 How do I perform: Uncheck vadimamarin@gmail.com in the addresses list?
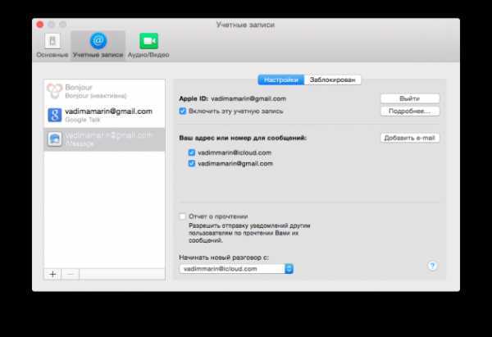coord(191,163)
